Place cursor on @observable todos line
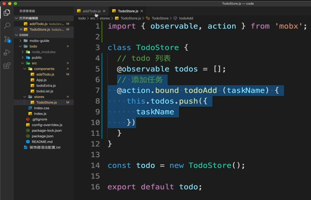The image size is (311, 200). click(171, 69)
